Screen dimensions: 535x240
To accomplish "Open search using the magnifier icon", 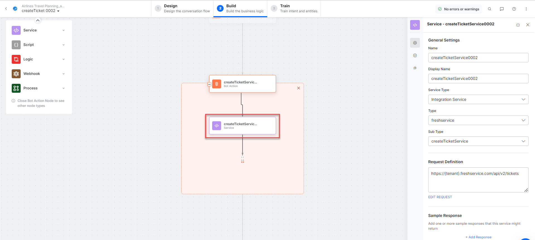I will click(x=489, y=9).
